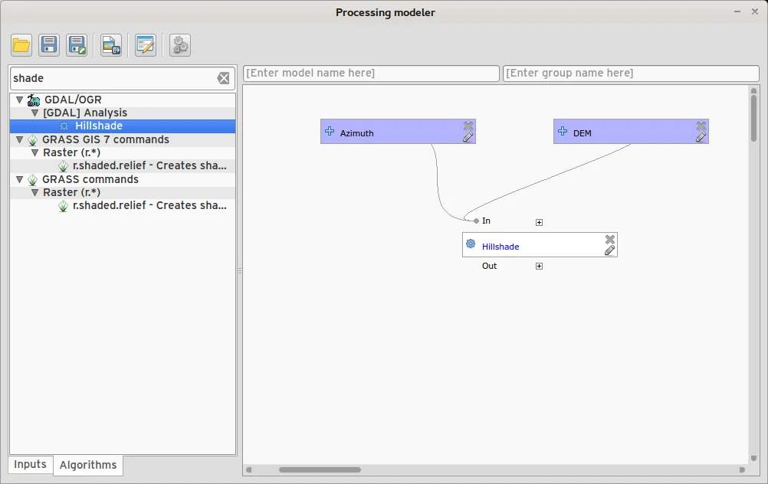
Task: Expand the In parameters of Hillshade
Action: [x=539, y=222]
